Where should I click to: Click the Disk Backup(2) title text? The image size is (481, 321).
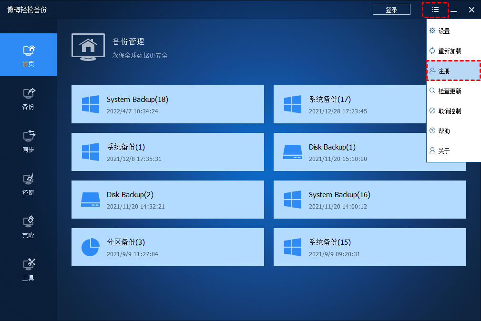pyautogui.click(x=130, y=195)
